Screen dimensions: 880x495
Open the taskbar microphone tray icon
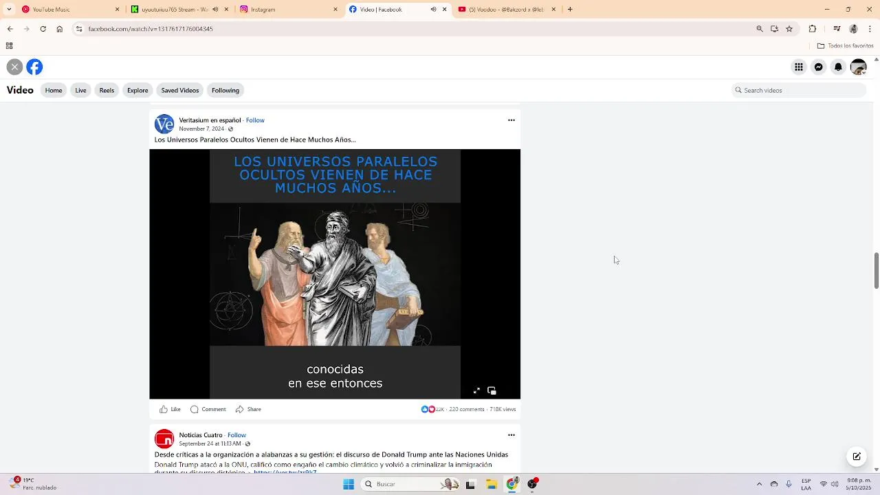click(x=789, y=484)
